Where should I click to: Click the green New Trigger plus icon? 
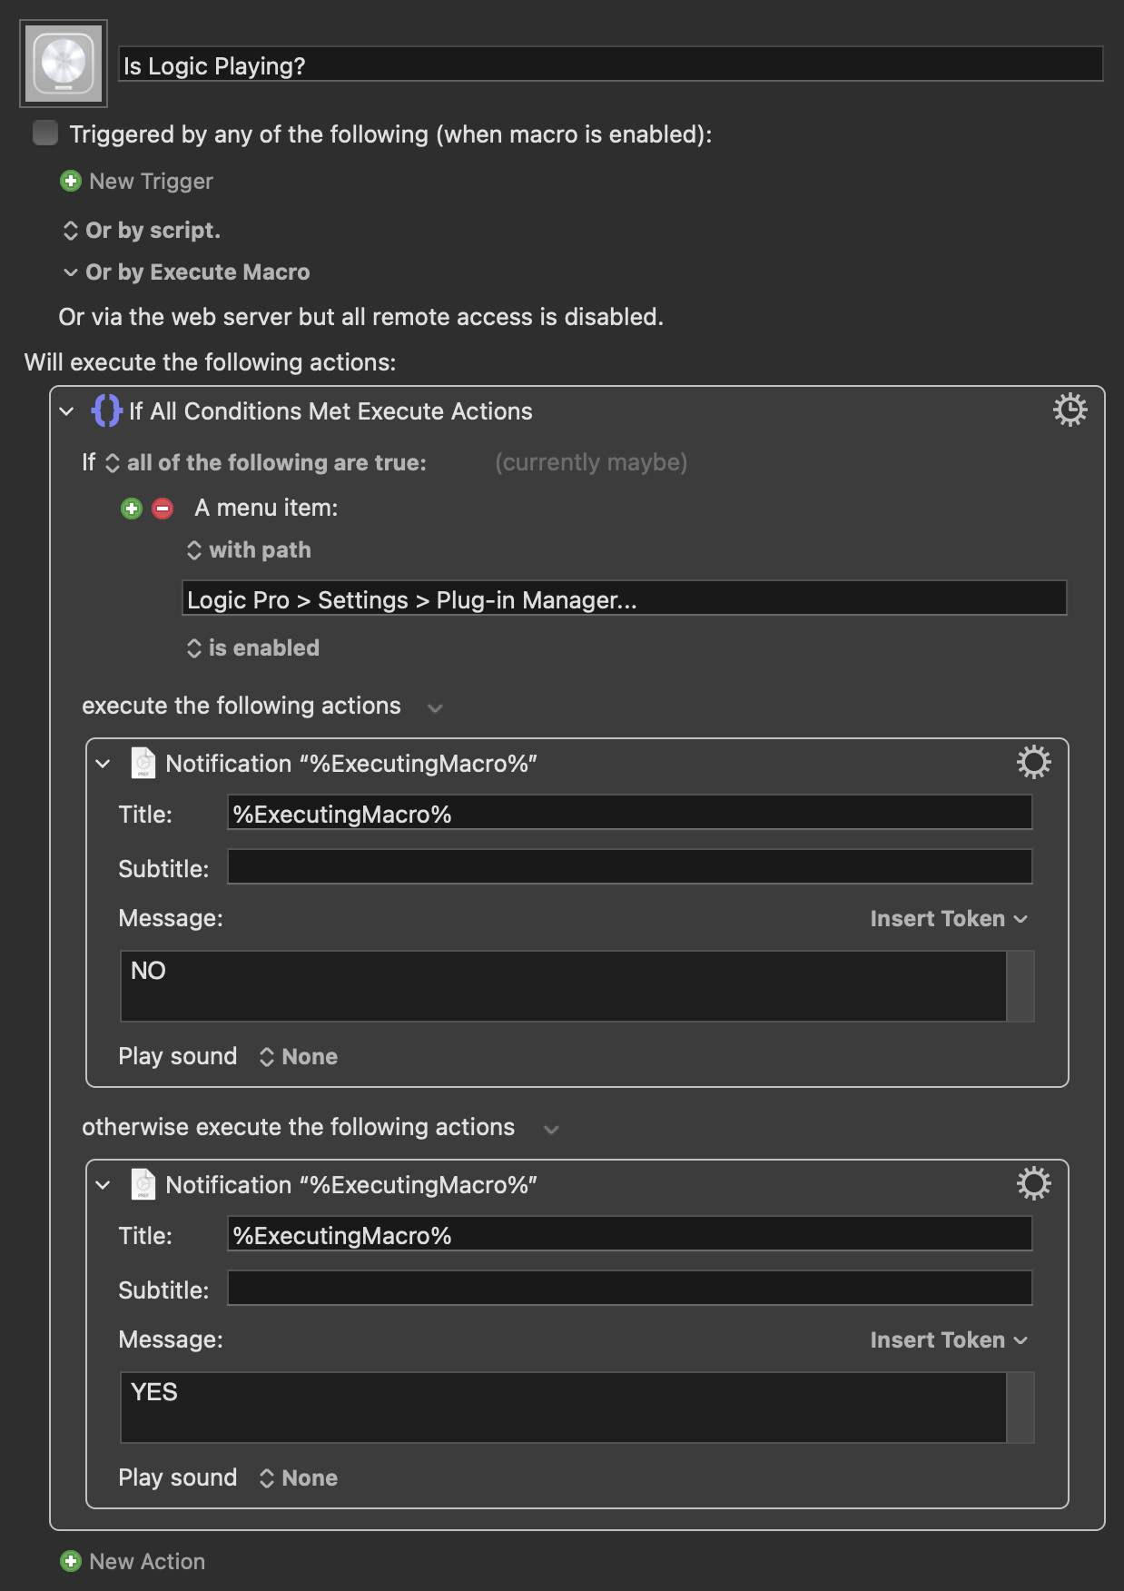click(x=70, y=181)
